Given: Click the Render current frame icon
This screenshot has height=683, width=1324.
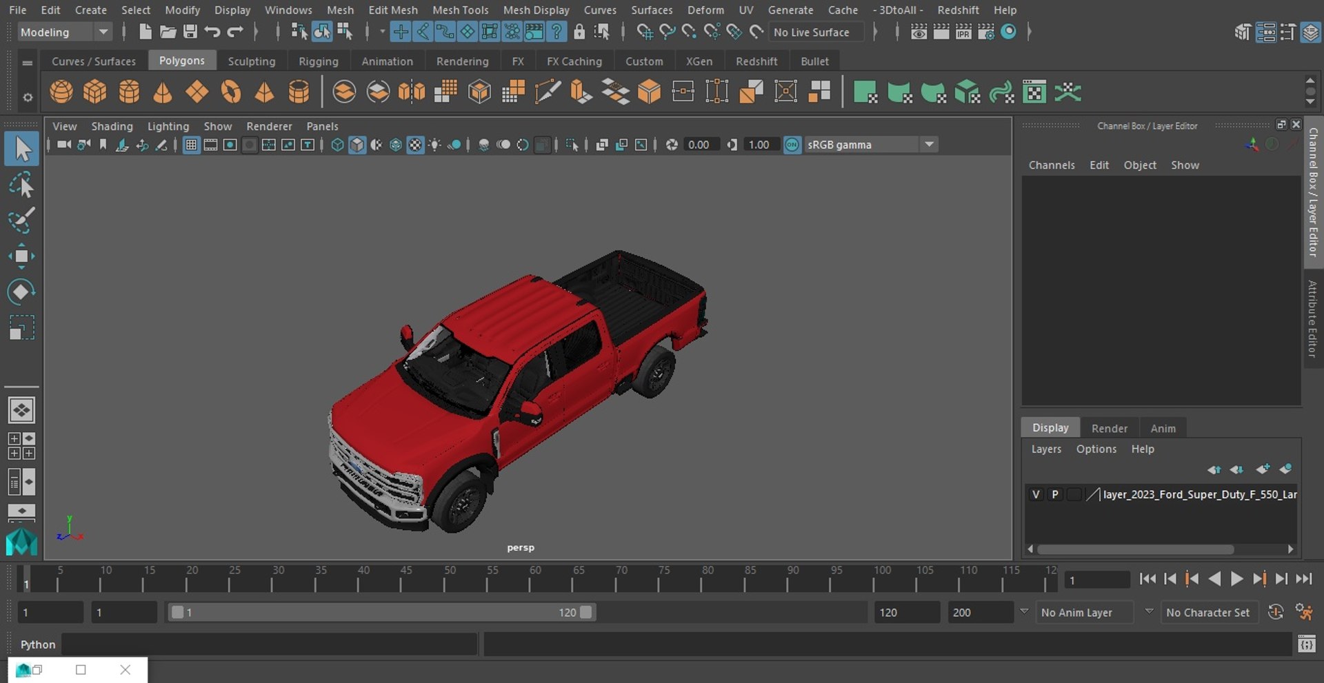Looking at the screenshot, I should (941, 32).
